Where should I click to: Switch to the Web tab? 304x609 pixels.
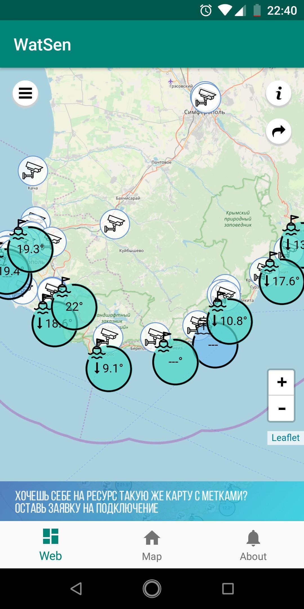tap(51, 544)
